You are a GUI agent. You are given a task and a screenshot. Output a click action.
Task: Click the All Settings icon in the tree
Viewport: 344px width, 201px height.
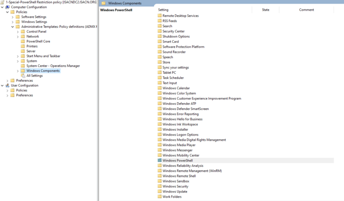23,76
